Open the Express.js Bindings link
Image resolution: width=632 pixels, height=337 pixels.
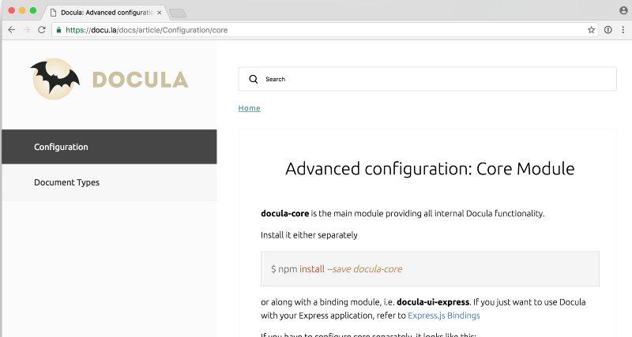tap(443, 315)
